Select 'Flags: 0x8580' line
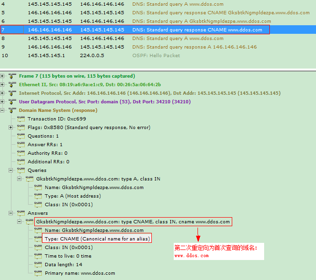Screen dimensions: 316x280 89,128
